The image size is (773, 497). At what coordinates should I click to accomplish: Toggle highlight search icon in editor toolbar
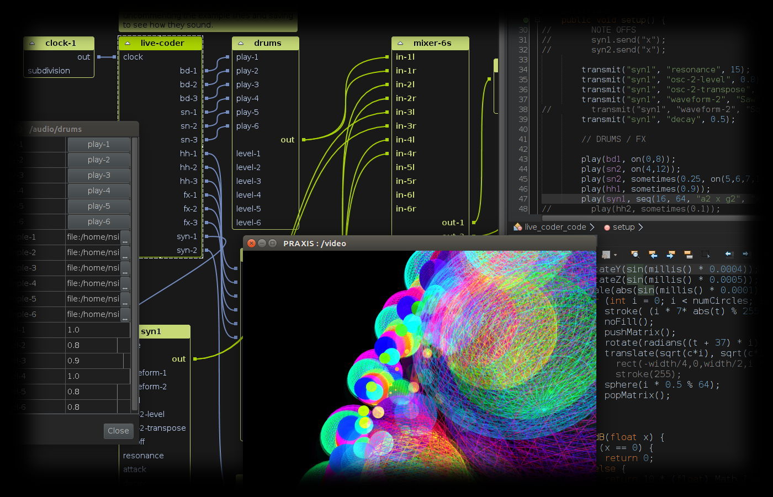[x=688, y=255]
